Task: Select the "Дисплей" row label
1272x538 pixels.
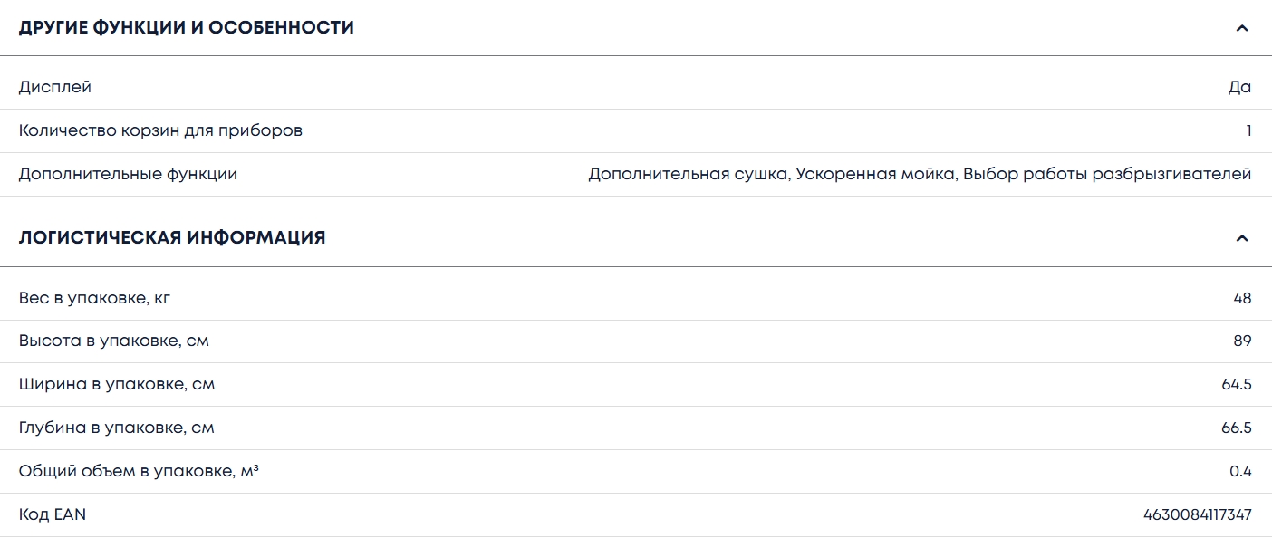Action: coord(55,87)
